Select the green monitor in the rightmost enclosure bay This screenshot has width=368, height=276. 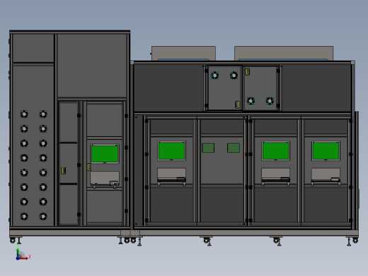coord(326,151)
